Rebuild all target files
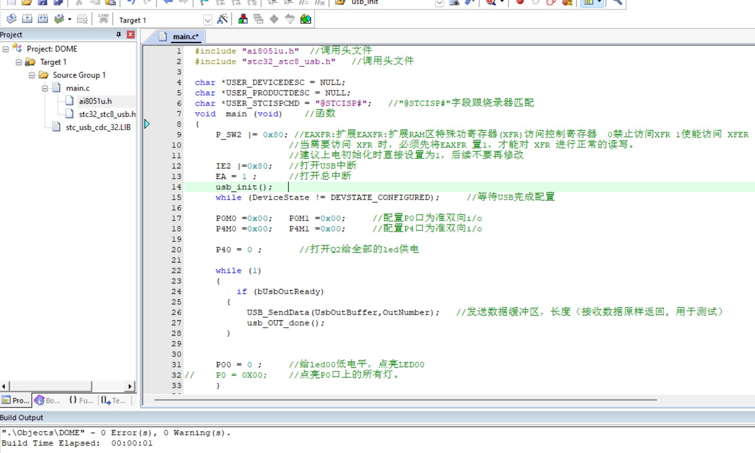This screenshot has width=755, height=453. 43,19
